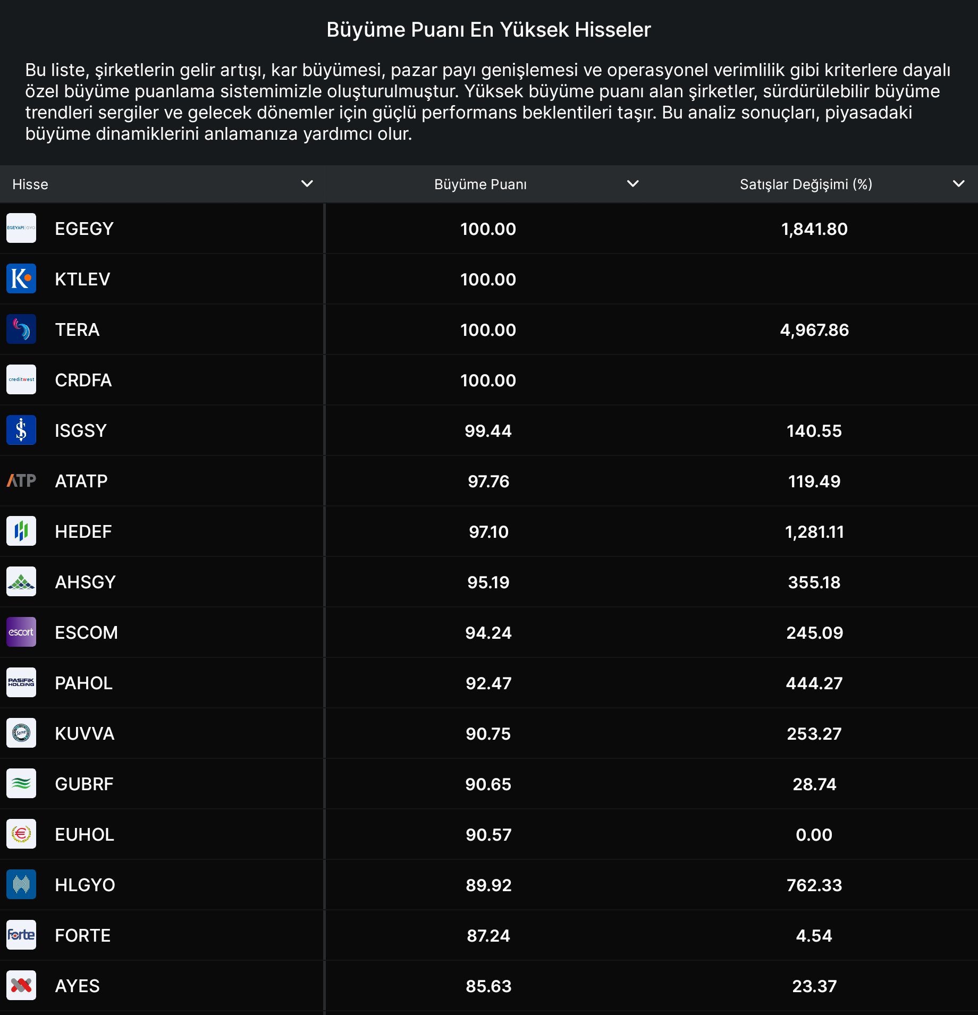Select the HLGYO sales change value 762.33
This screenshot has height=1015, width=978.
point(814,885)
